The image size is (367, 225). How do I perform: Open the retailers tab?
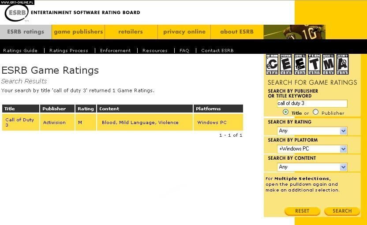pos(131,32)
